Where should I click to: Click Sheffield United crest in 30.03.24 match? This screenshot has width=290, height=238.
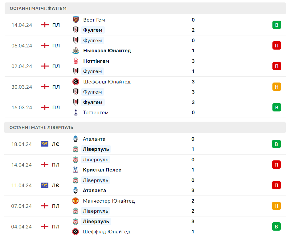[x=76, y=82]
